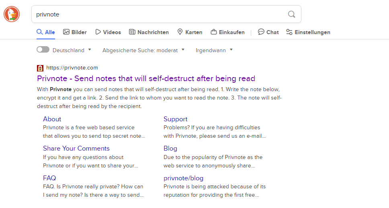
Task: Click the search box containing privnote
Action: (x=166, y=14)
